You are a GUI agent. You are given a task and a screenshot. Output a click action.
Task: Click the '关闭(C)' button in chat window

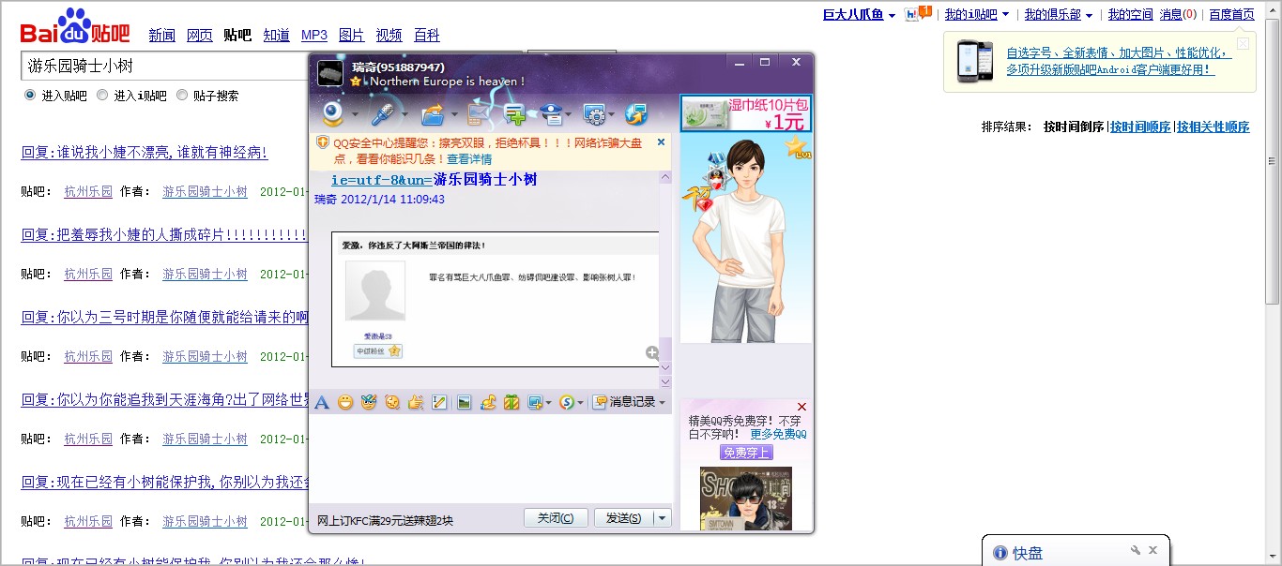[x=556, y=518]
